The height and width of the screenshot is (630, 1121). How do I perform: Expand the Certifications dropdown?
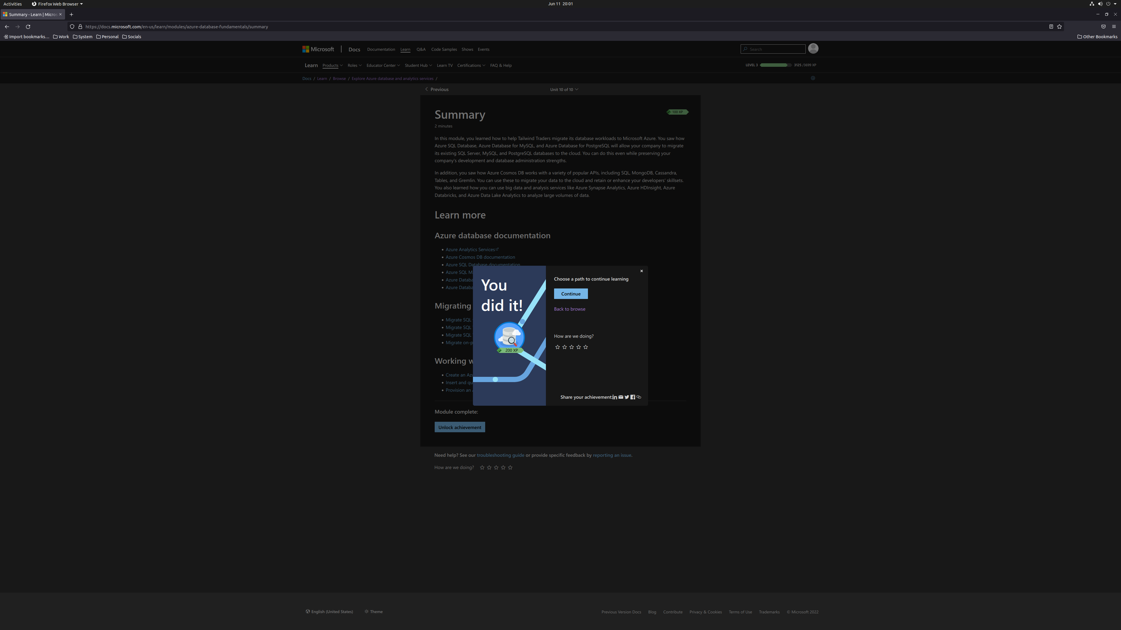tap(471, 65)
